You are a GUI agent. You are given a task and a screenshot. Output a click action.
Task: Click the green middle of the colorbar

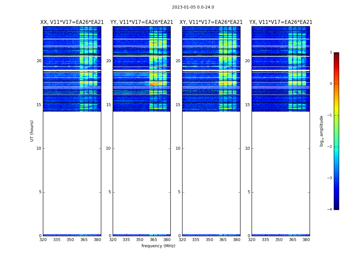(x=336, y=132)
